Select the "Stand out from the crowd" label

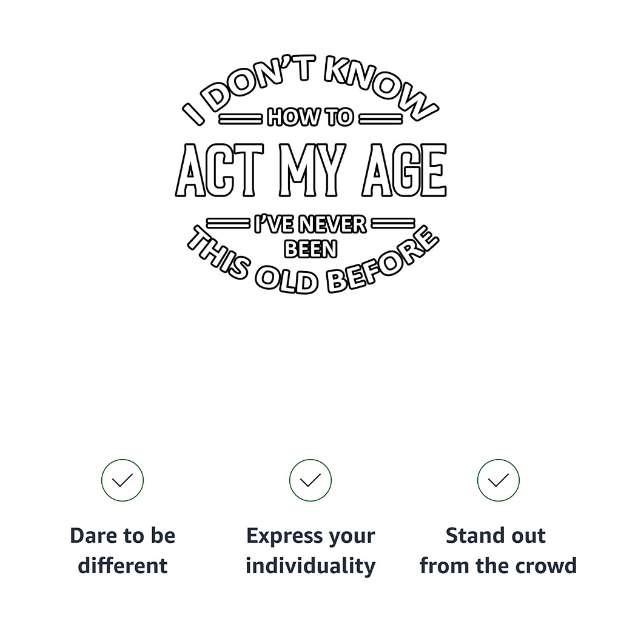tap(498, 551)
